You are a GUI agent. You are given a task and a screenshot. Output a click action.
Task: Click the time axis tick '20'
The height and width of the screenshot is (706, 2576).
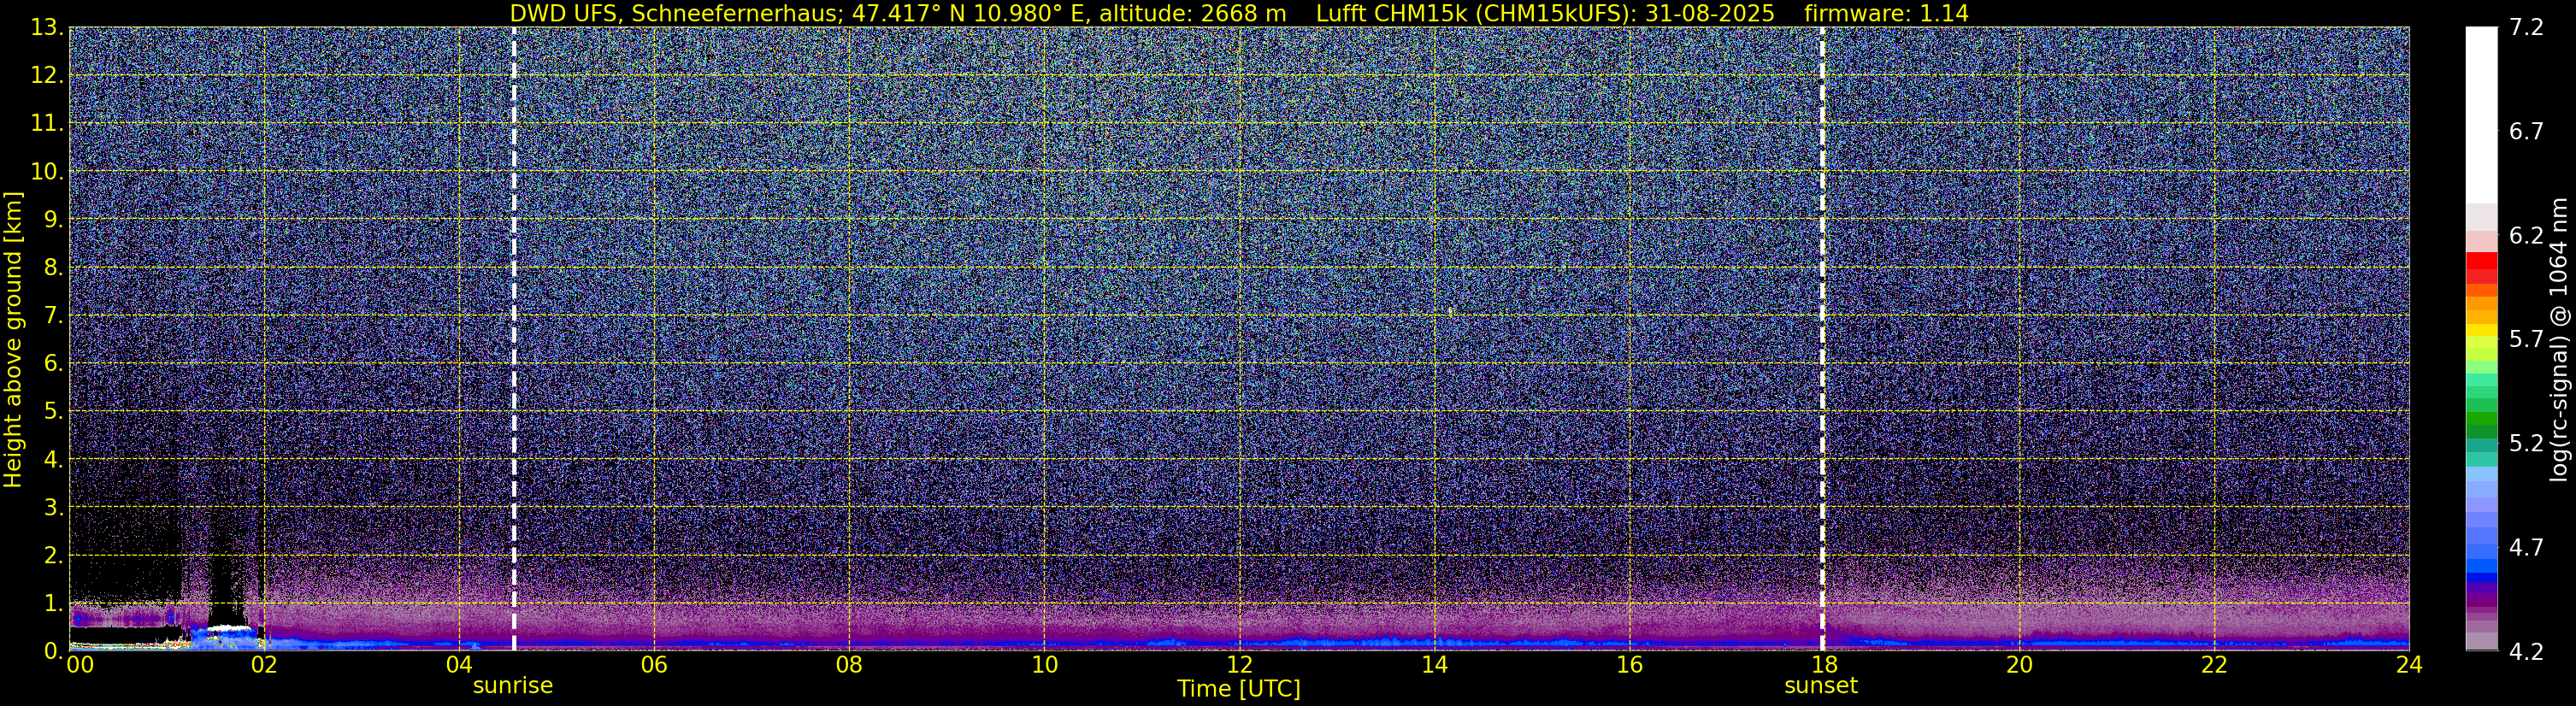[2019, 665]
